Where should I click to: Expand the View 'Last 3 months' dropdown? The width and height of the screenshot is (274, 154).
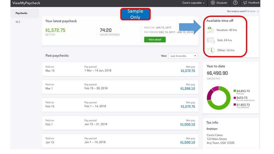(183, 56)
